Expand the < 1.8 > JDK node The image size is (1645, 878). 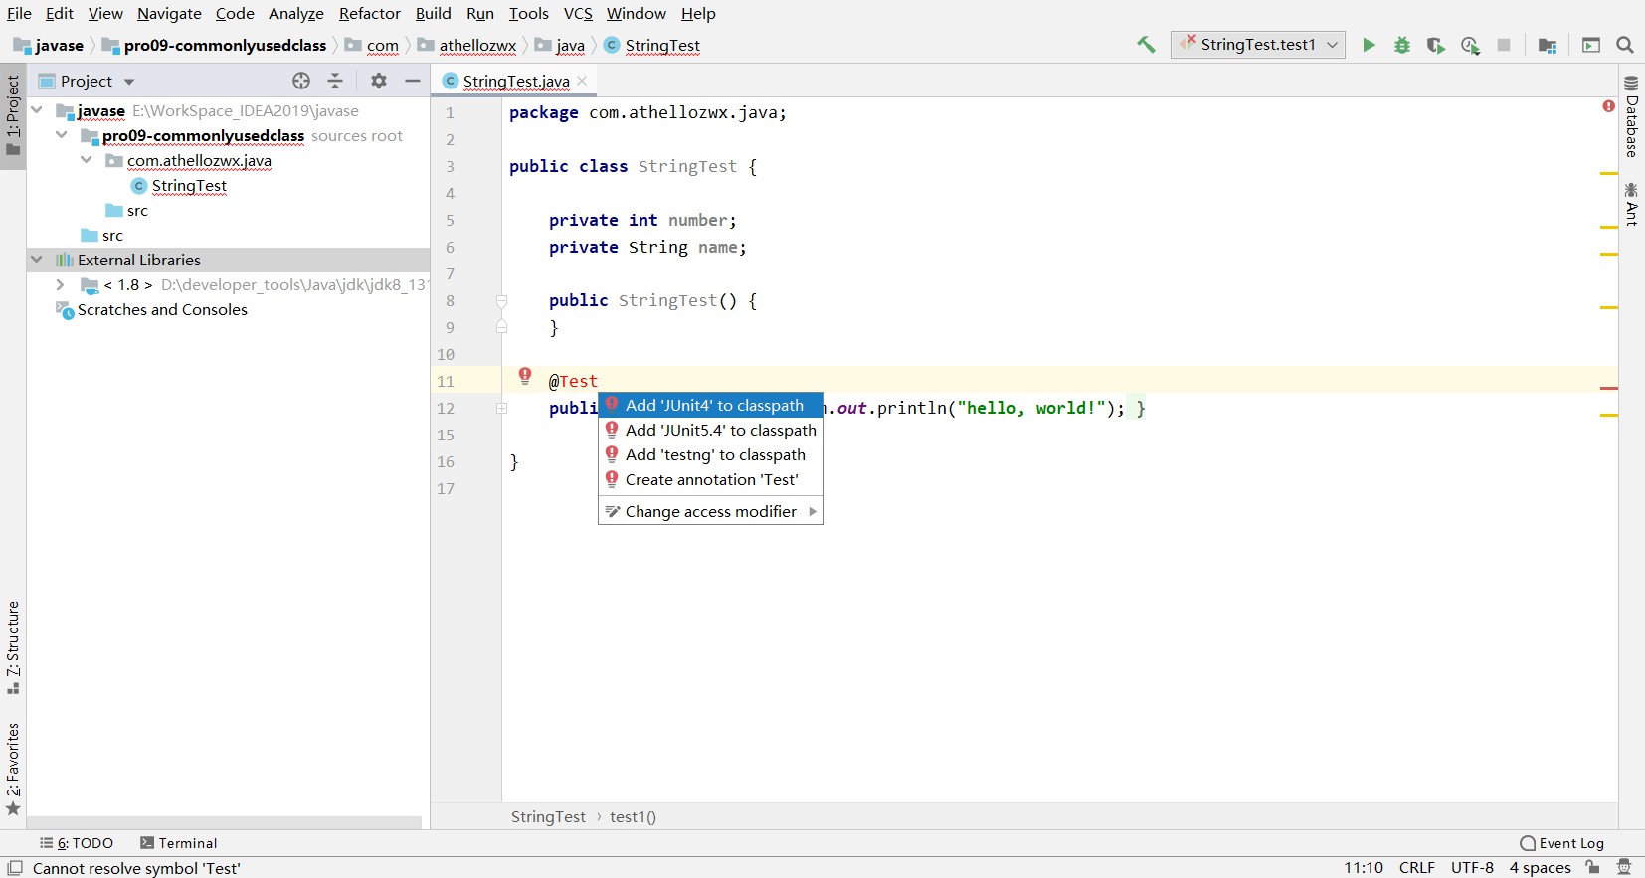(61, 284)
